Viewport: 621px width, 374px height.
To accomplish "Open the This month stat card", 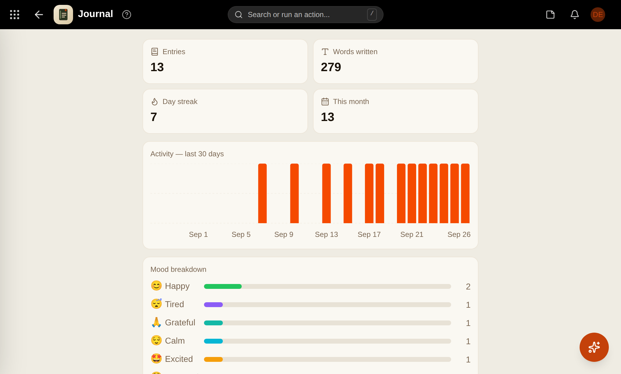I will (x=396, y=111).
